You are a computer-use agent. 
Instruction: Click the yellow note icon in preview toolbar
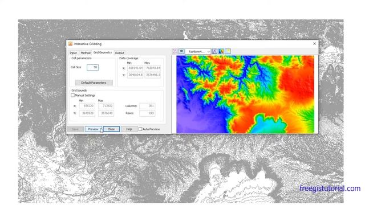228,51
